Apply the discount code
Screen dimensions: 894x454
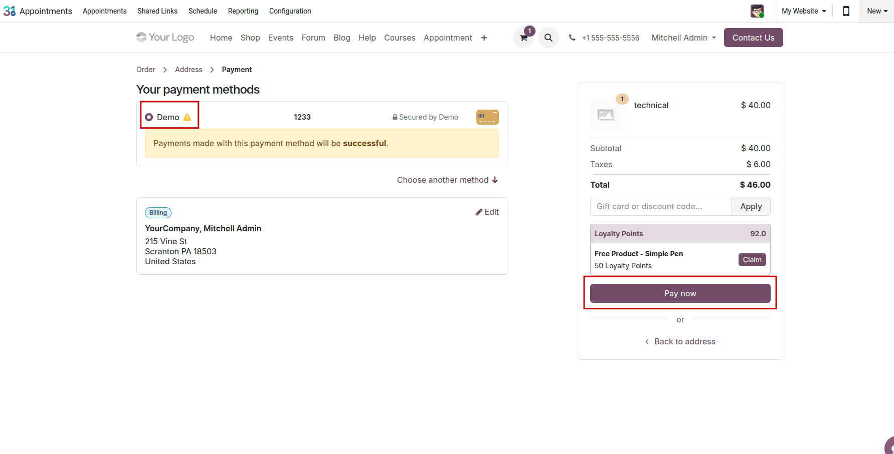click(751, 206)
